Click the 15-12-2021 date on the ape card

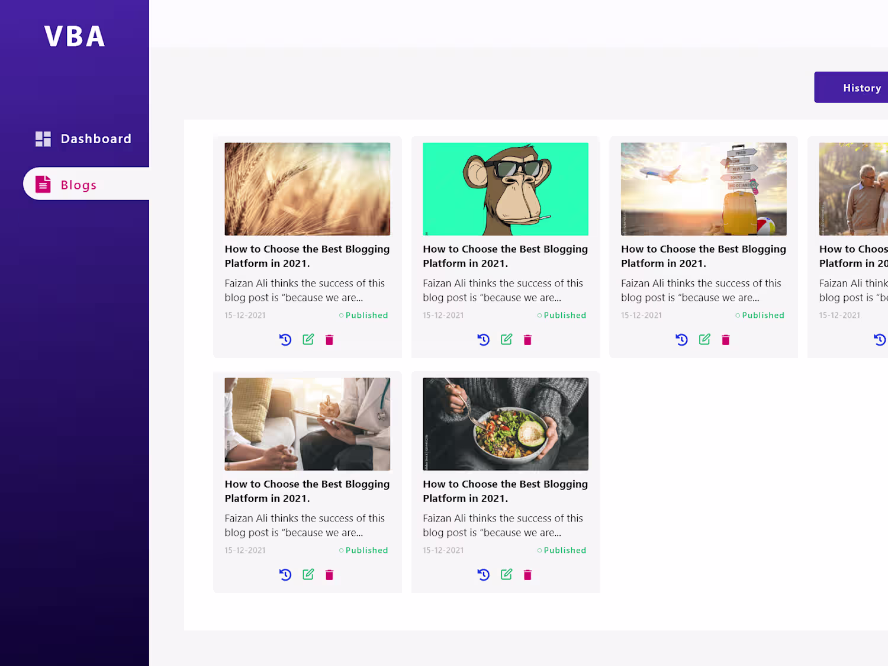pos(443,316)
